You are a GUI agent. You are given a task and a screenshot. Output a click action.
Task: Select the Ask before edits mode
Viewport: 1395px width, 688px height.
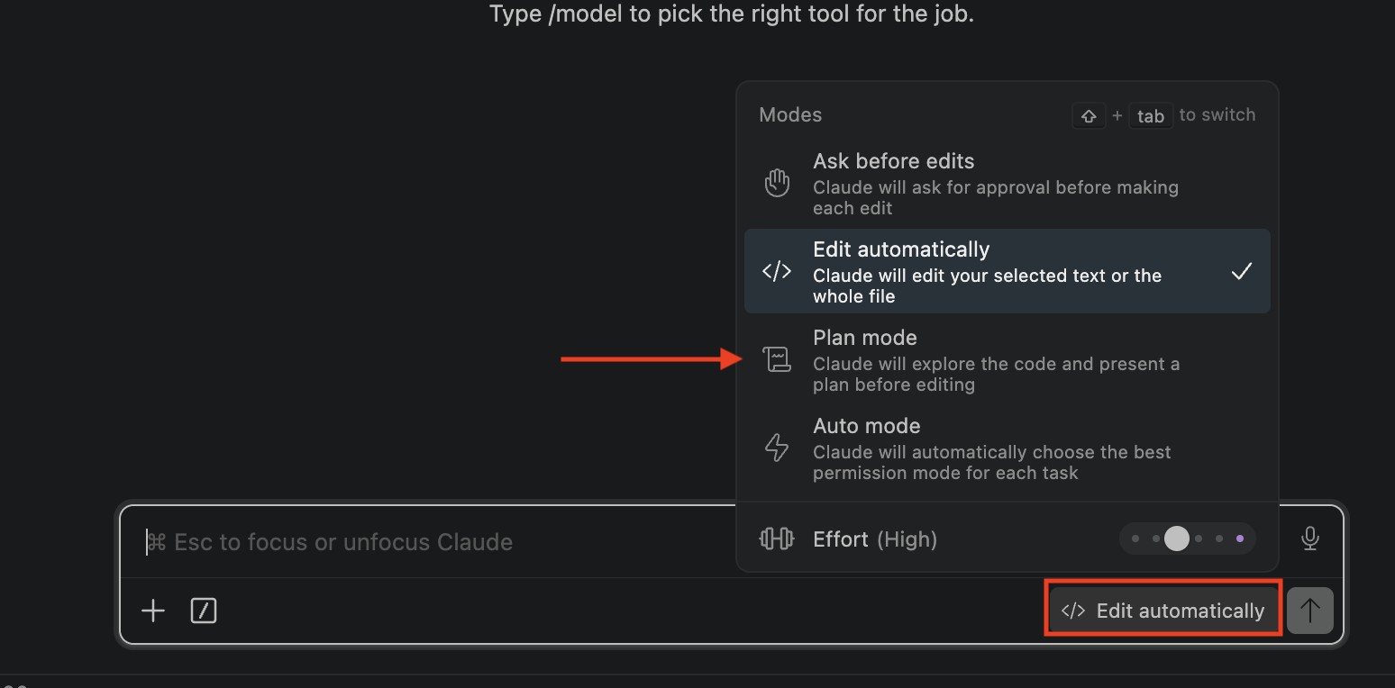tap(1007, 184)
